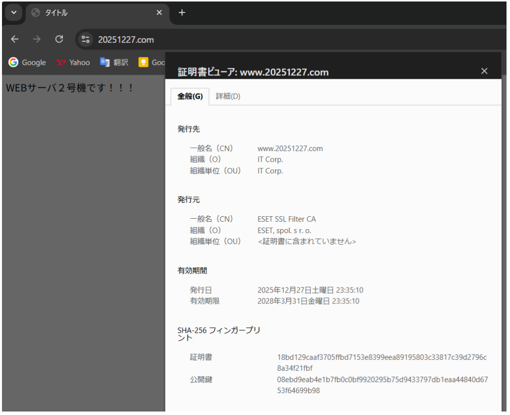Click the yellow Keep bookmark icon
Image resolution: width=510 pixels, height=415 pixels.
[143, 62]
